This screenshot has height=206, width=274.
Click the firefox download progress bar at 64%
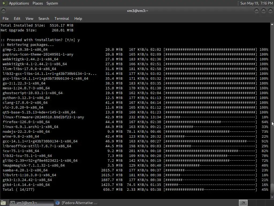(x=210, y=122)
